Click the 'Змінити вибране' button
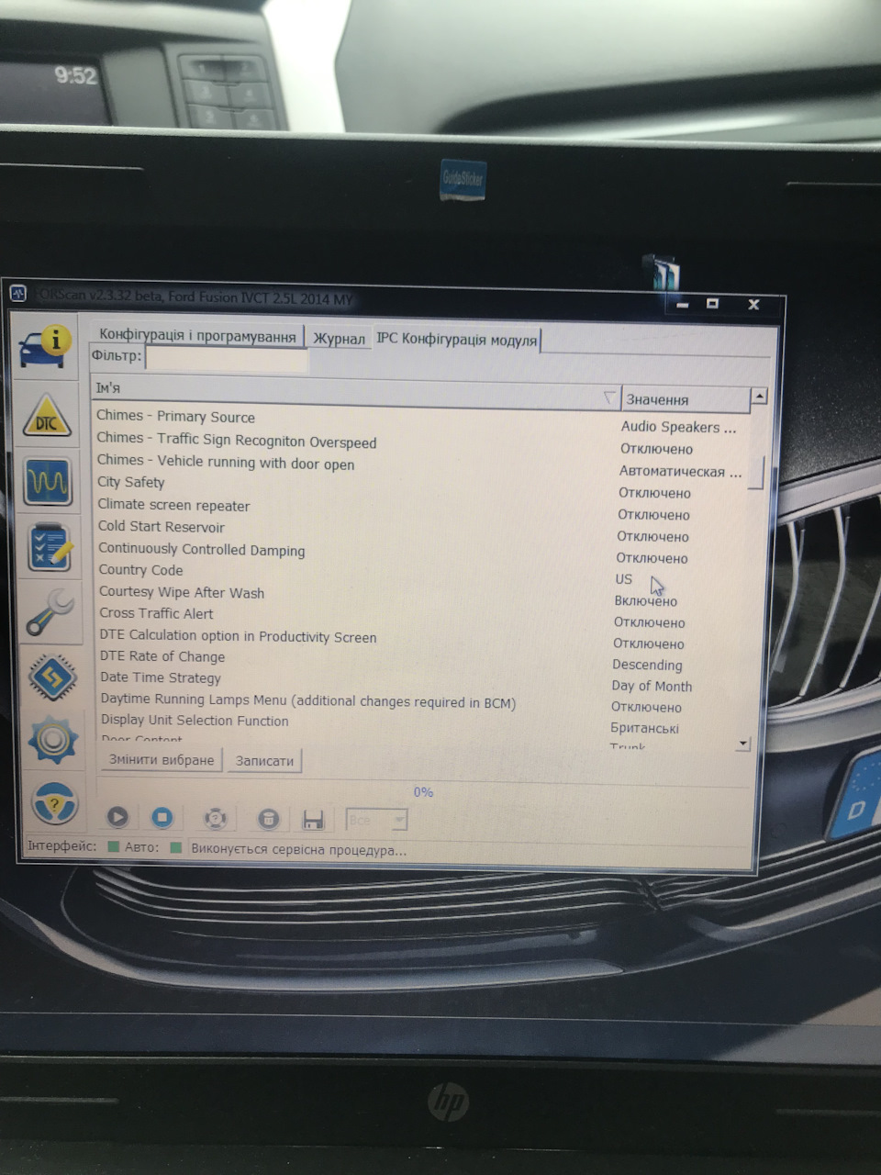 [162, 760]
